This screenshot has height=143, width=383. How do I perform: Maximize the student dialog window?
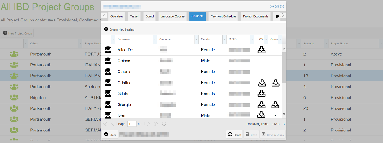click(x=277, y=7)
